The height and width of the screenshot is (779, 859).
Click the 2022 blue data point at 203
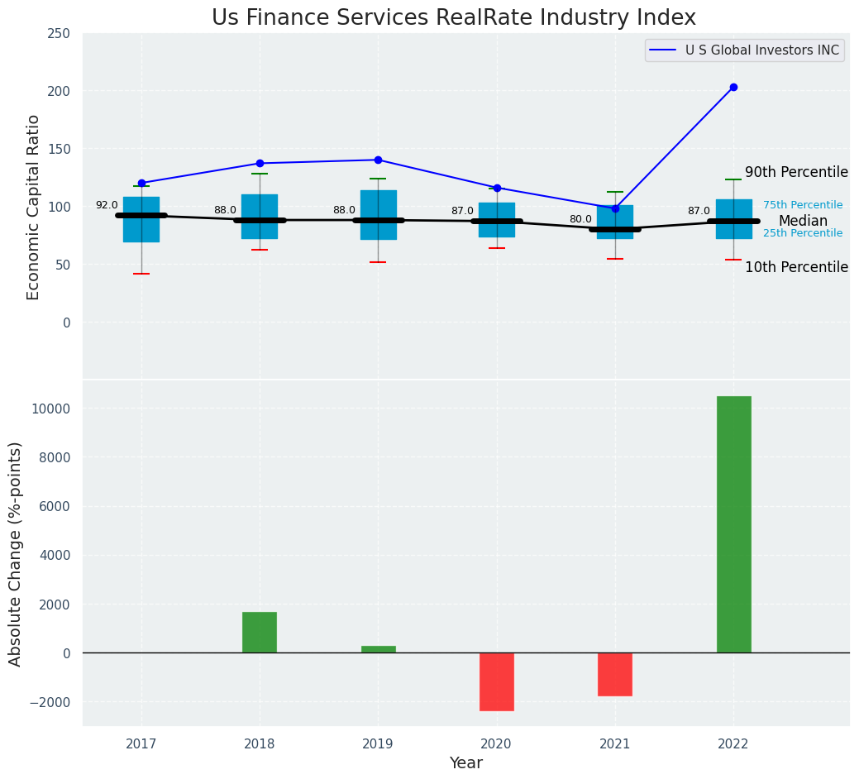(733, 87)
